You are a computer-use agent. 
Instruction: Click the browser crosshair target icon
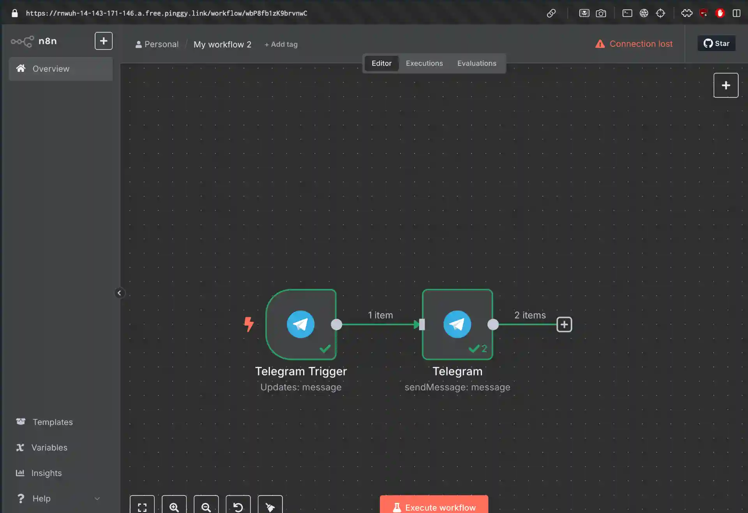pyautogui.click(x=660, y=13)
